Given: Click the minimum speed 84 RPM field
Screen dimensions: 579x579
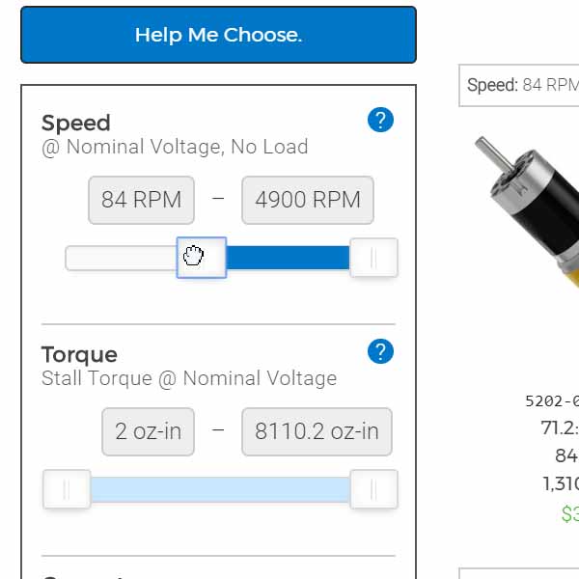Looking at the screenshot, I should point(141,200).
